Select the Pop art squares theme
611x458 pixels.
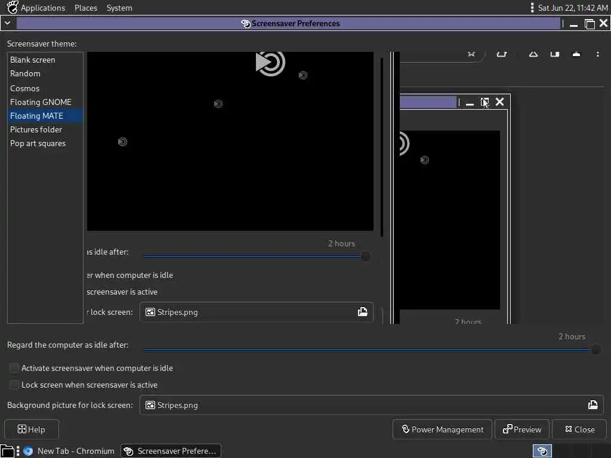tap(45, 143)
